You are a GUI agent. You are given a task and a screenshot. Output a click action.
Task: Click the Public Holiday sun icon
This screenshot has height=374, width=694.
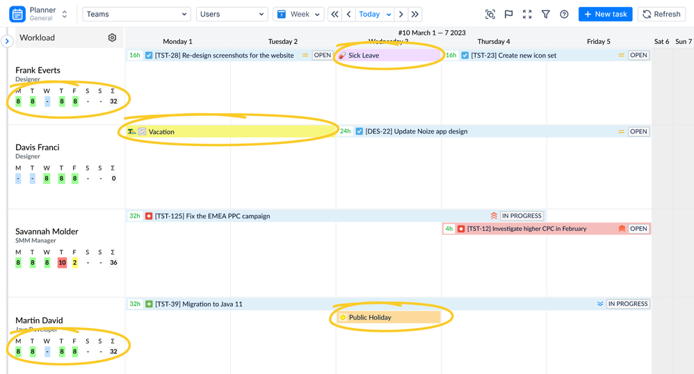pyautogui.click(x=343, y=318)
